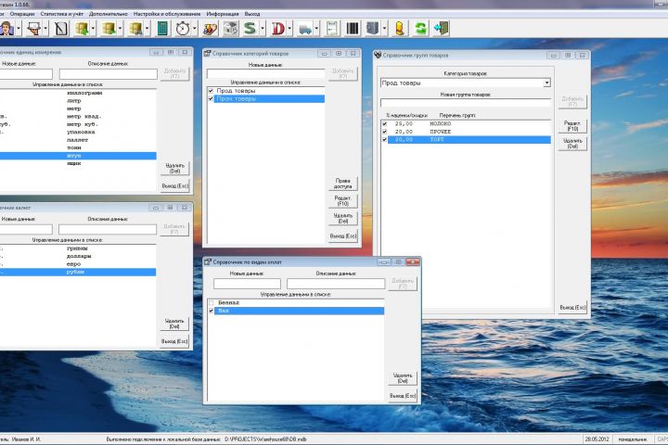Open the green calculator toolbar icon
This screenshot has width=668, height=445.
162,29
